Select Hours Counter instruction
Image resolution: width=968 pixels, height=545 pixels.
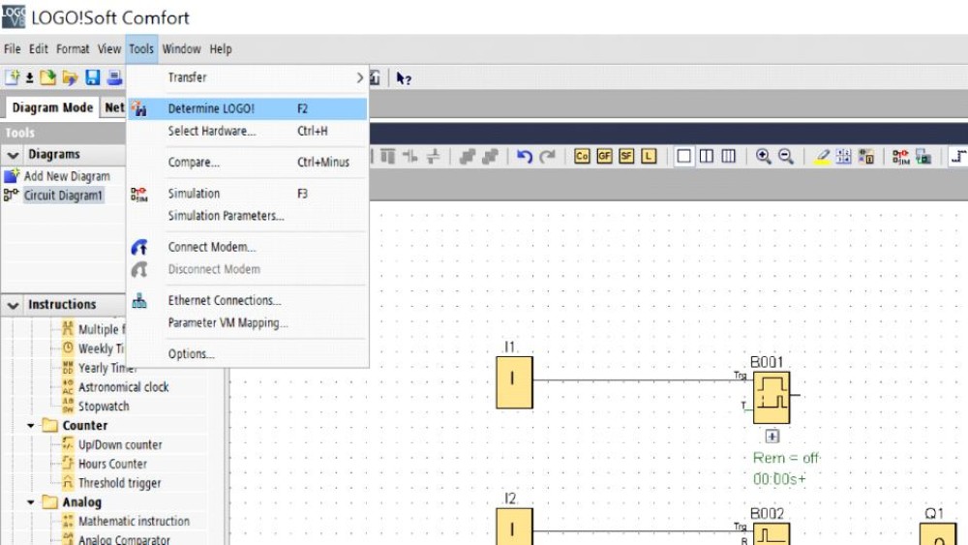pos(112,464)
